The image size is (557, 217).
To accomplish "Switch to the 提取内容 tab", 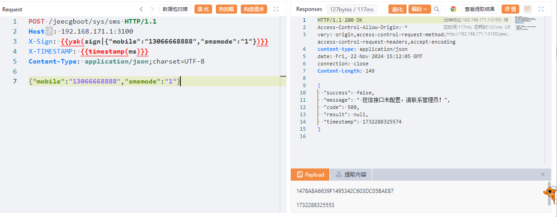I will click(351, 175).
